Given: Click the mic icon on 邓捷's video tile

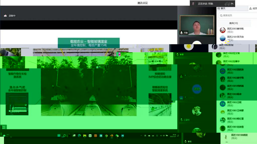Looking at the screenshot, I should coord(181,33).
